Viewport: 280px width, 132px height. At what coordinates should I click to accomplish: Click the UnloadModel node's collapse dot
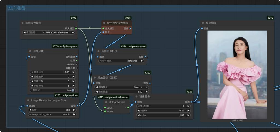pyautogui.click(x=106, y=102)
